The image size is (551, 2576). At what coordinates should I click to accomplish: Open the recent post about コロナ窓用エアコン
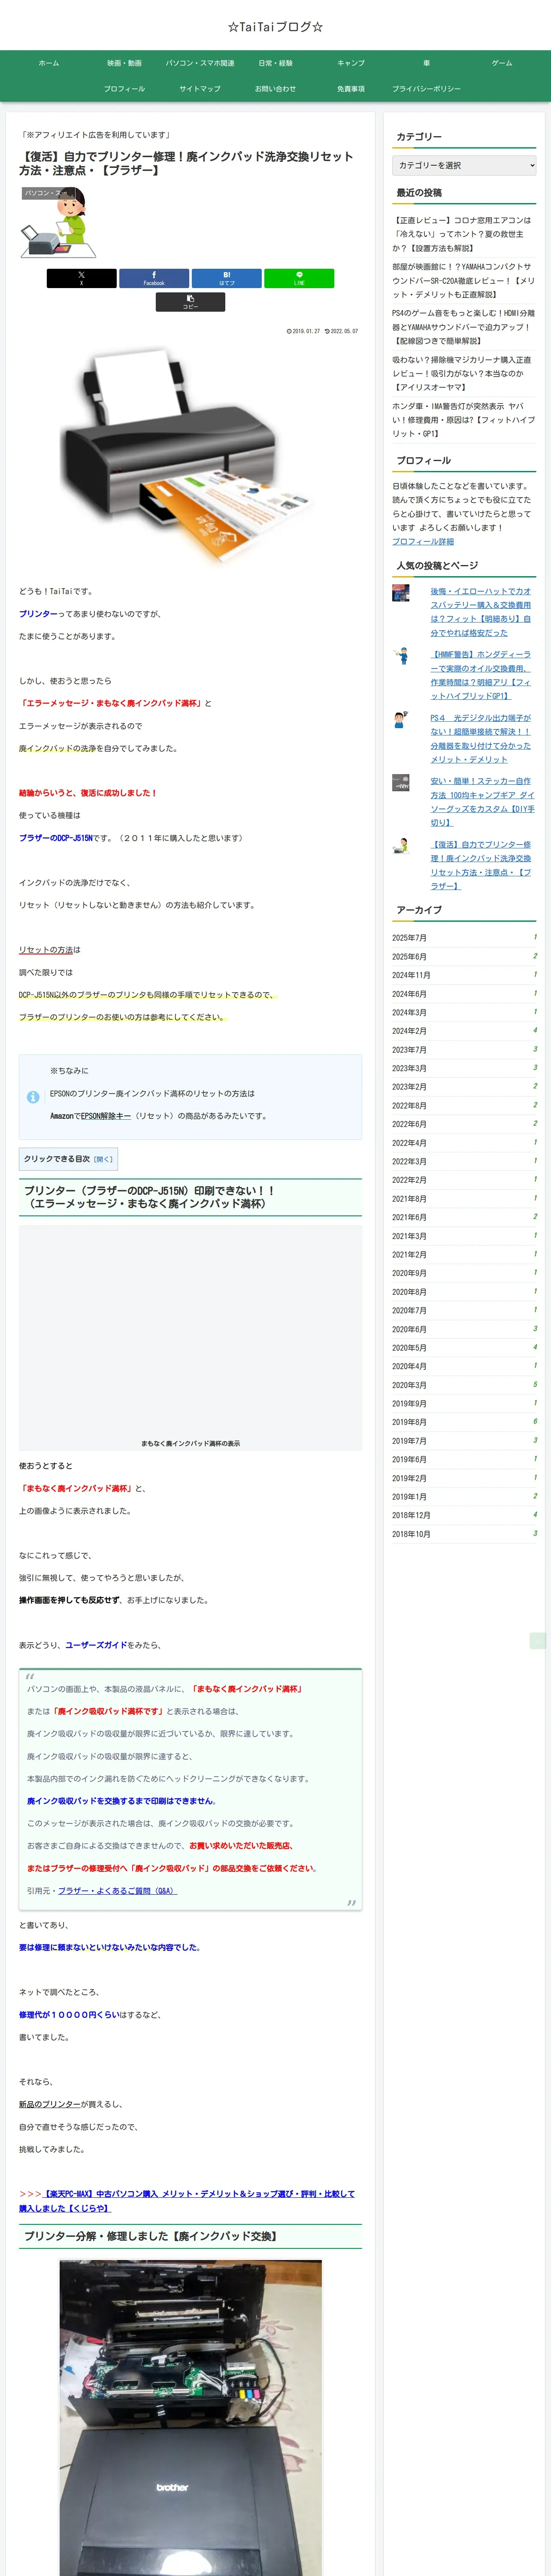point(464,234)
